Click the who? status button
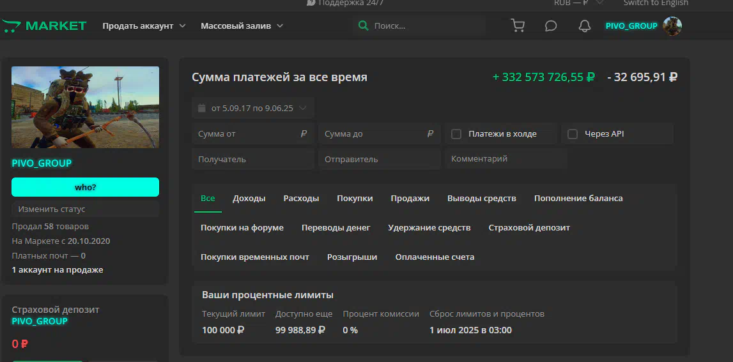733x362 pixels. click(85, 187)
